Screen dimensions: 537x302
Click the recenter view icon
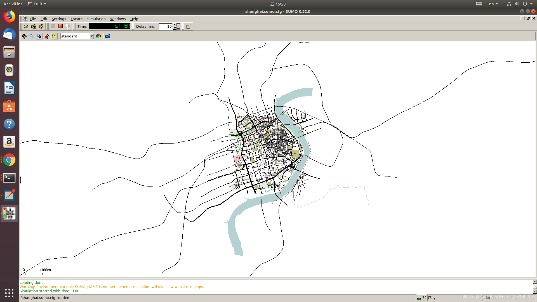pos(24,36)
